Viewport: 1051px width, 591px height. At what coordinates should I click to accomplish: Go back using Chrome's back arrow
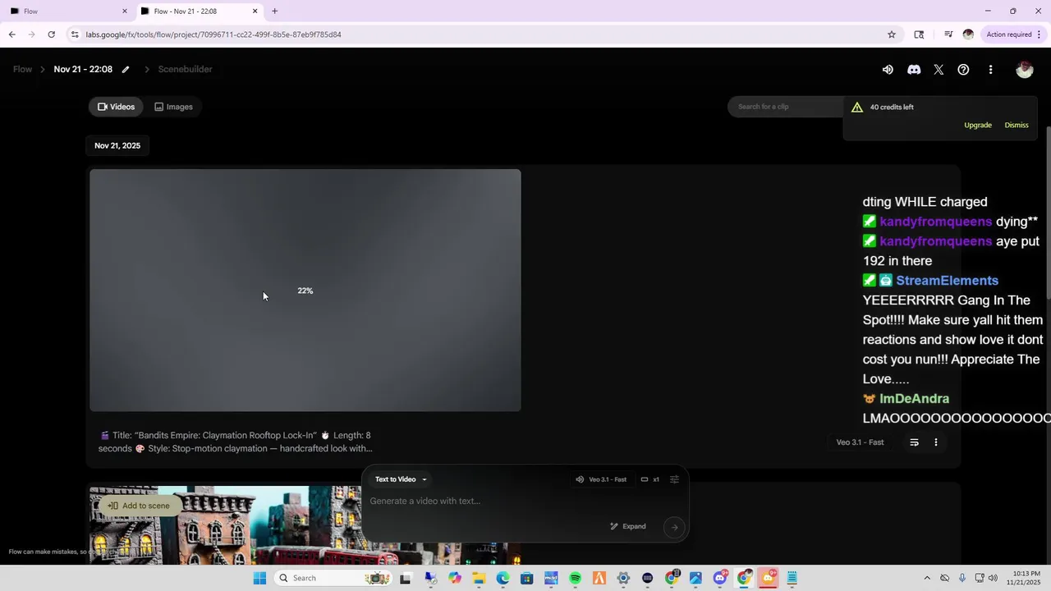(12, 34)
